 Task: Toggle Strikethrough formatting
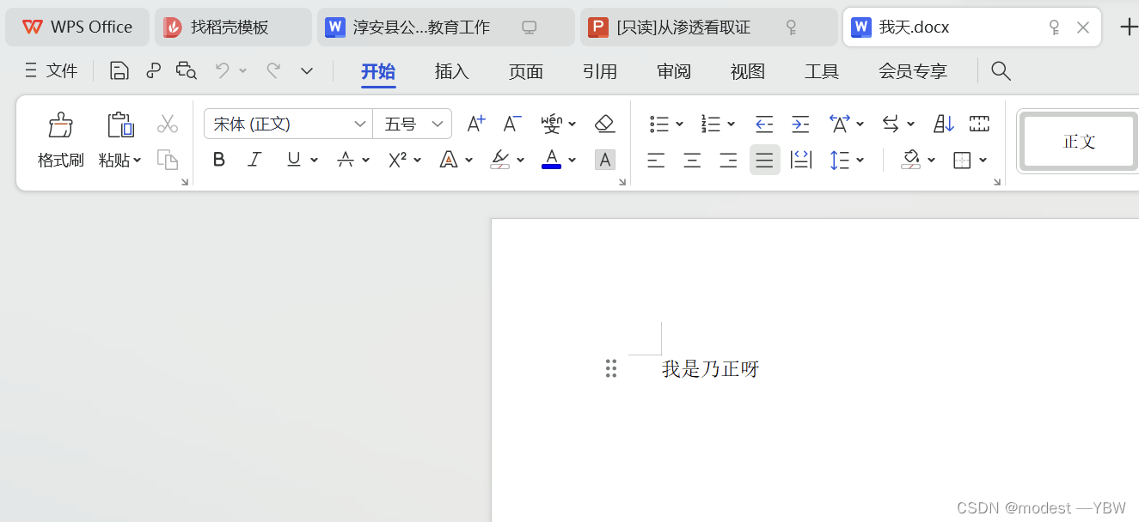point(346,160)
